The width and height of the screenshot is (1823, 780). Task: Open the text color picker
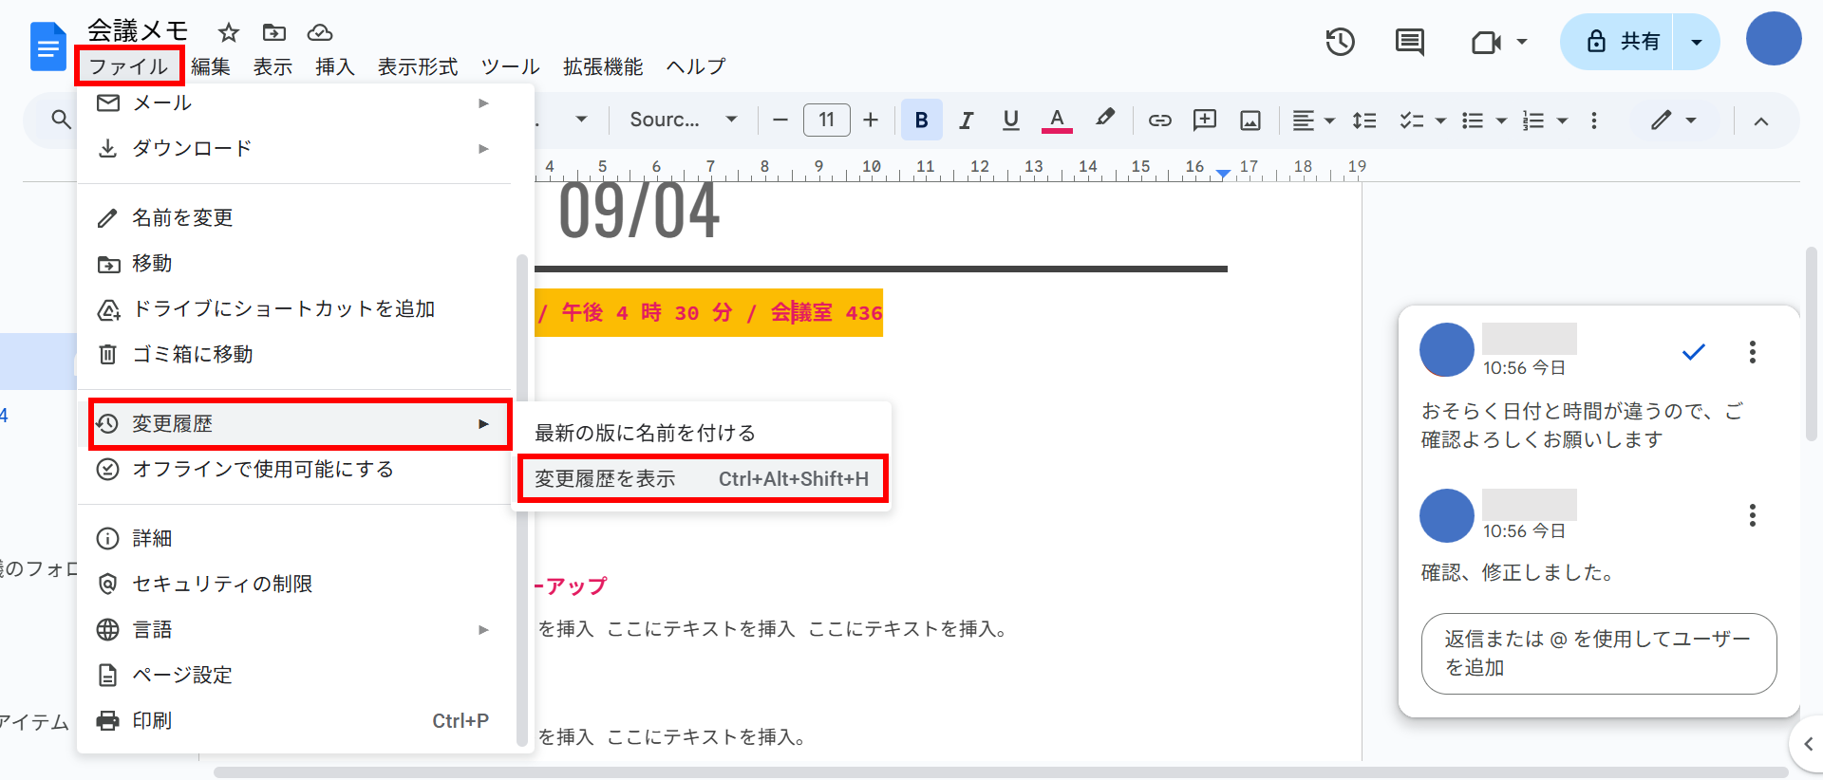pyautogui.click(x=1056, y=121)
